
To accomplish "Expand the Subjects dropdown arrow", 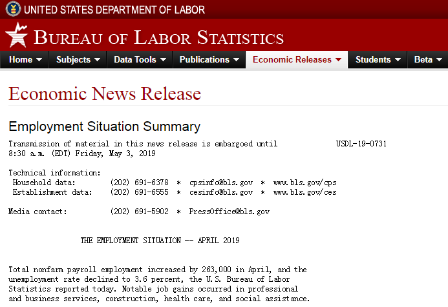I will pos(97,60).
